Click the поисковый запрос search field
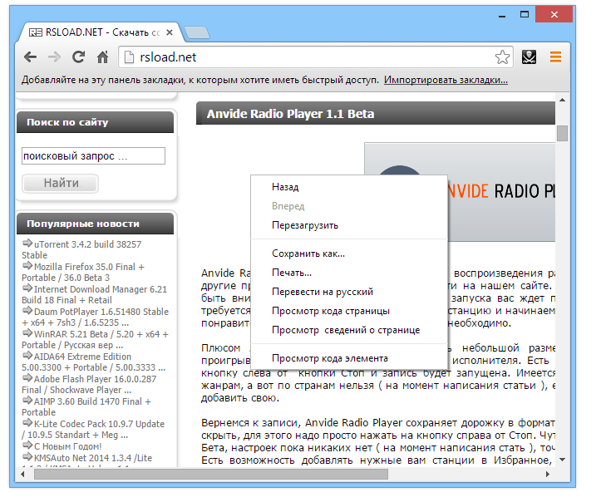 coord(93,156)
